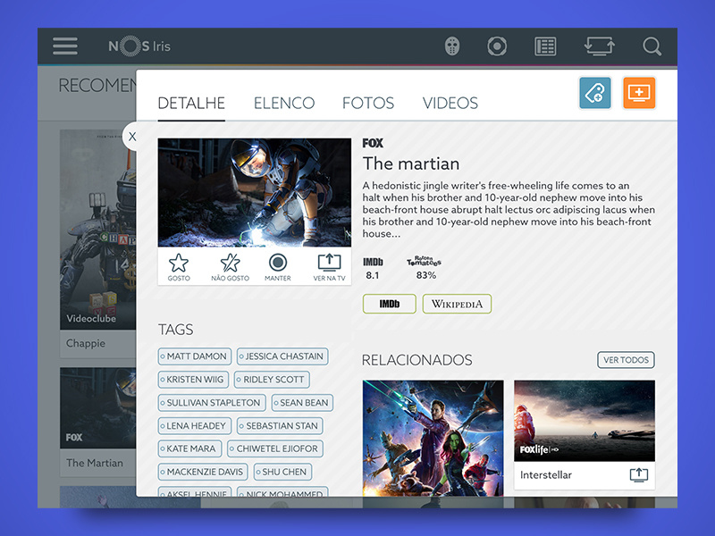The width and height of the screenshot is (715, 536).
Task: Select the Sebastian Stan tag
Action: [x=280, y=426]
